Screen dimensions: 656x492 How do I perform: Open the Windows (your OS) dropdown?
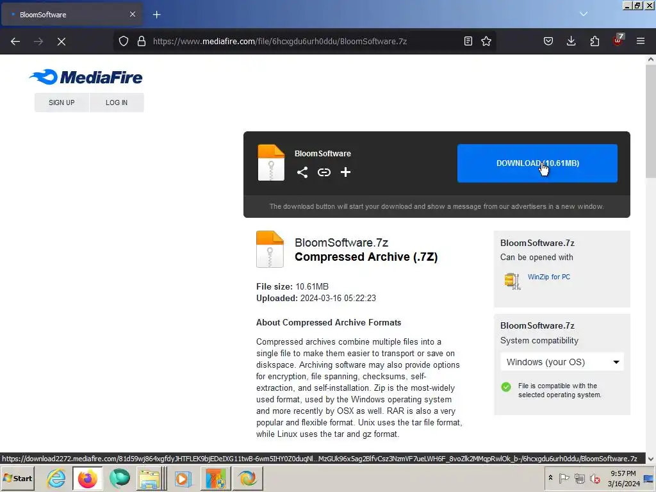point(562,362)
